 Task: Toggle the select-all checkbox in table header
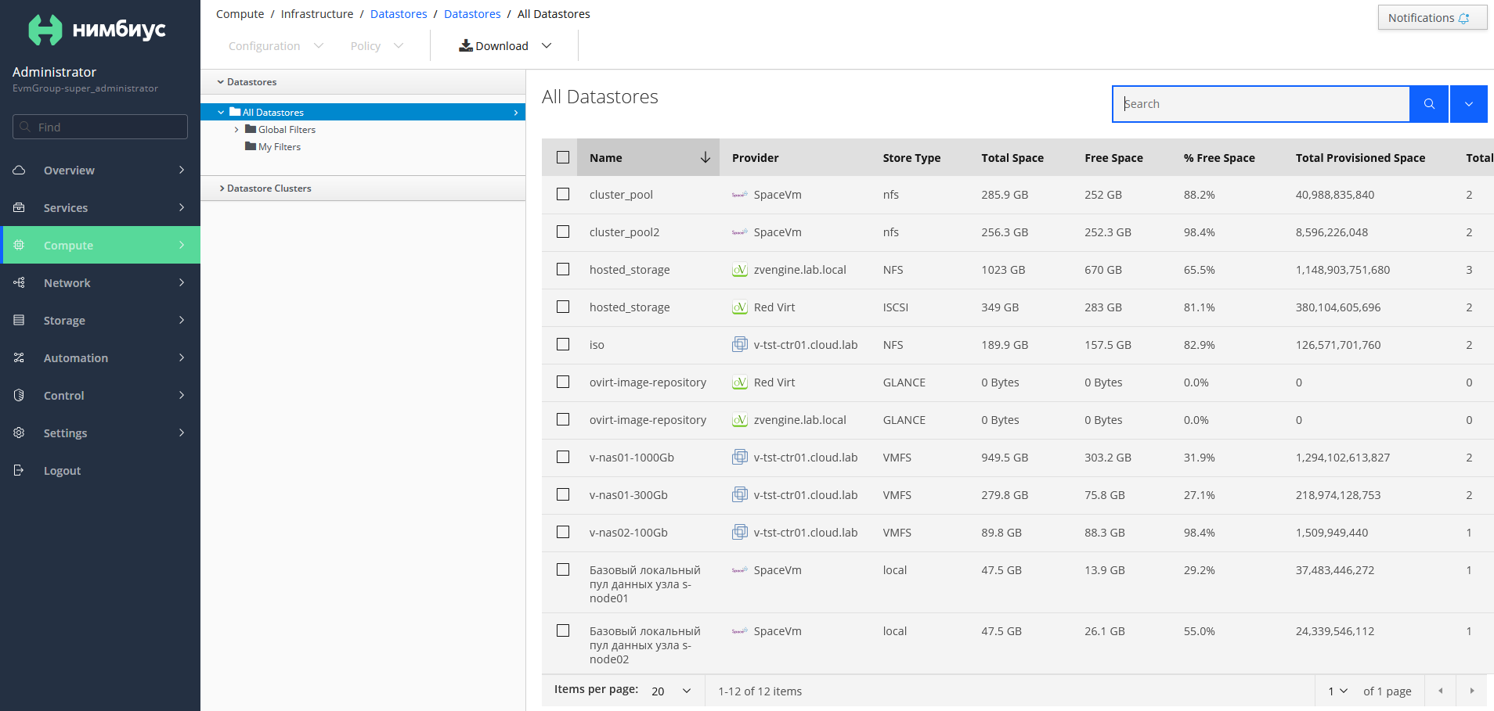tap(563, 157)
